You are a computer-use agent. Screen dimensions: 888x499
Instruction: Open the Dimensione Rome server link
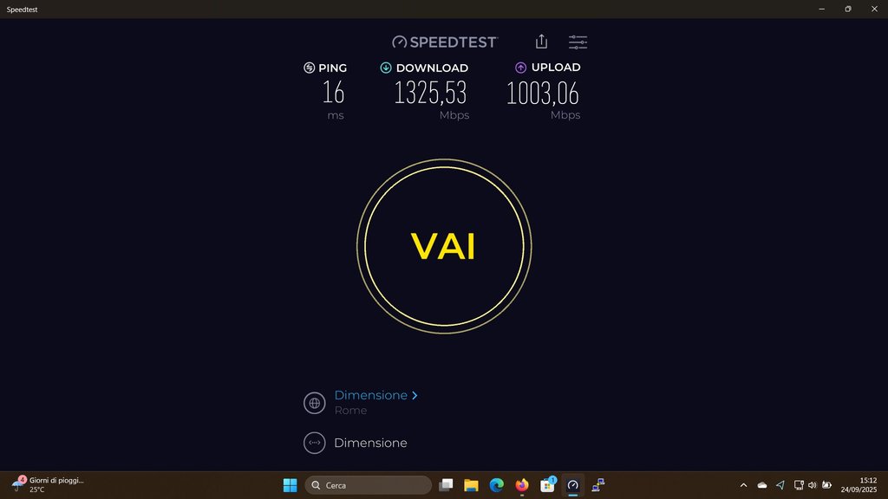[371, 395]
